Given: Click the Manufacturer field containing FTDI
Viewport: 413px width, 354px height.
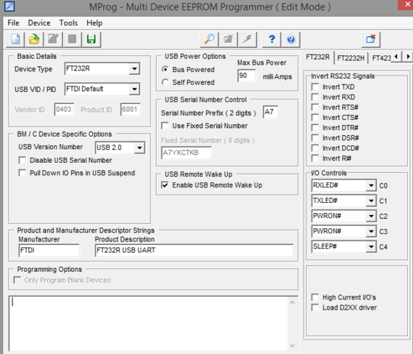Looking at the screenshot, I should point(49,250).
